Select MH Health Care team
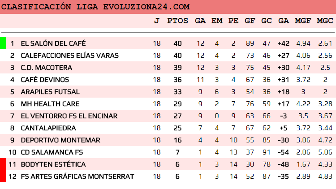Image resolution: width=336 pixels, height=189 pixels. click(50, 104)
